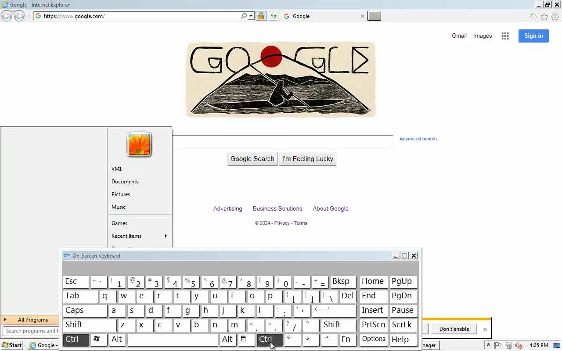Image resolution: width=562 pixels, height=351 pixels.
Task: Open the Privacy footer link
Action: click(282, 223)
